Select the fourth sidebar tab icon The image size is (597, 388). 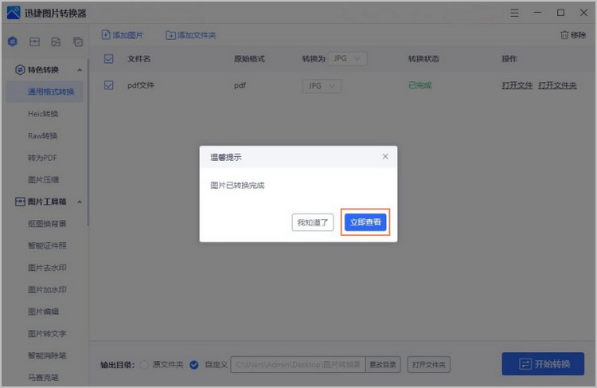click(78, 41)
